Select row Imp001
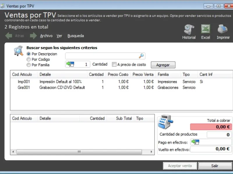Image resolution: width=233 pixels, height=174 pixels. pos(121,82)
